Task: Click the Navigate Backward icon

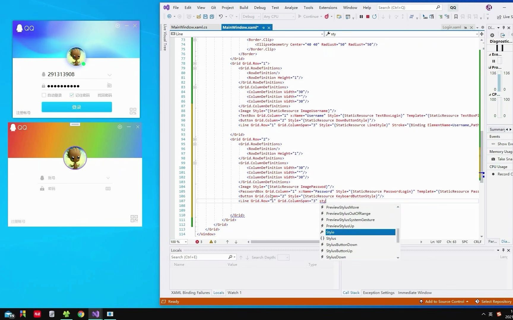Action: (169, 17)
